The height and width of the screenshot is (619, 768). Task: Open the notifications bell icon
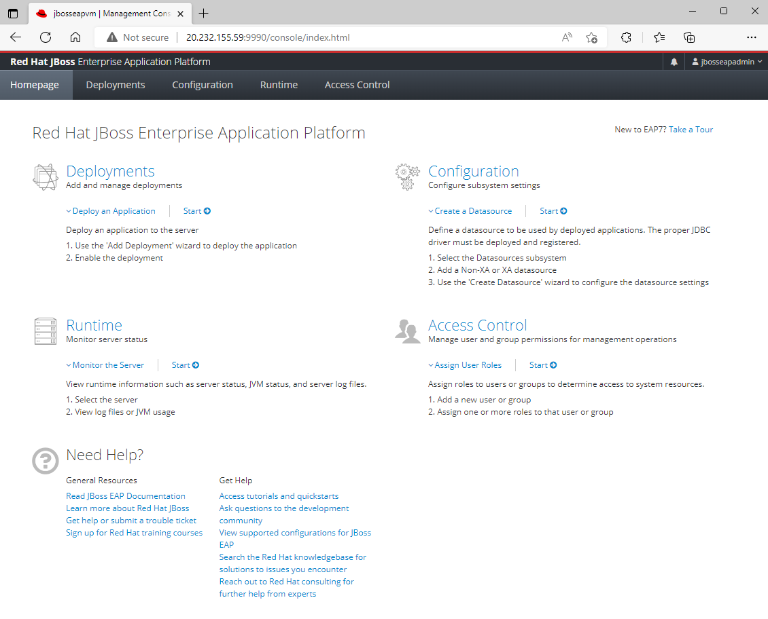click(674, 62)
